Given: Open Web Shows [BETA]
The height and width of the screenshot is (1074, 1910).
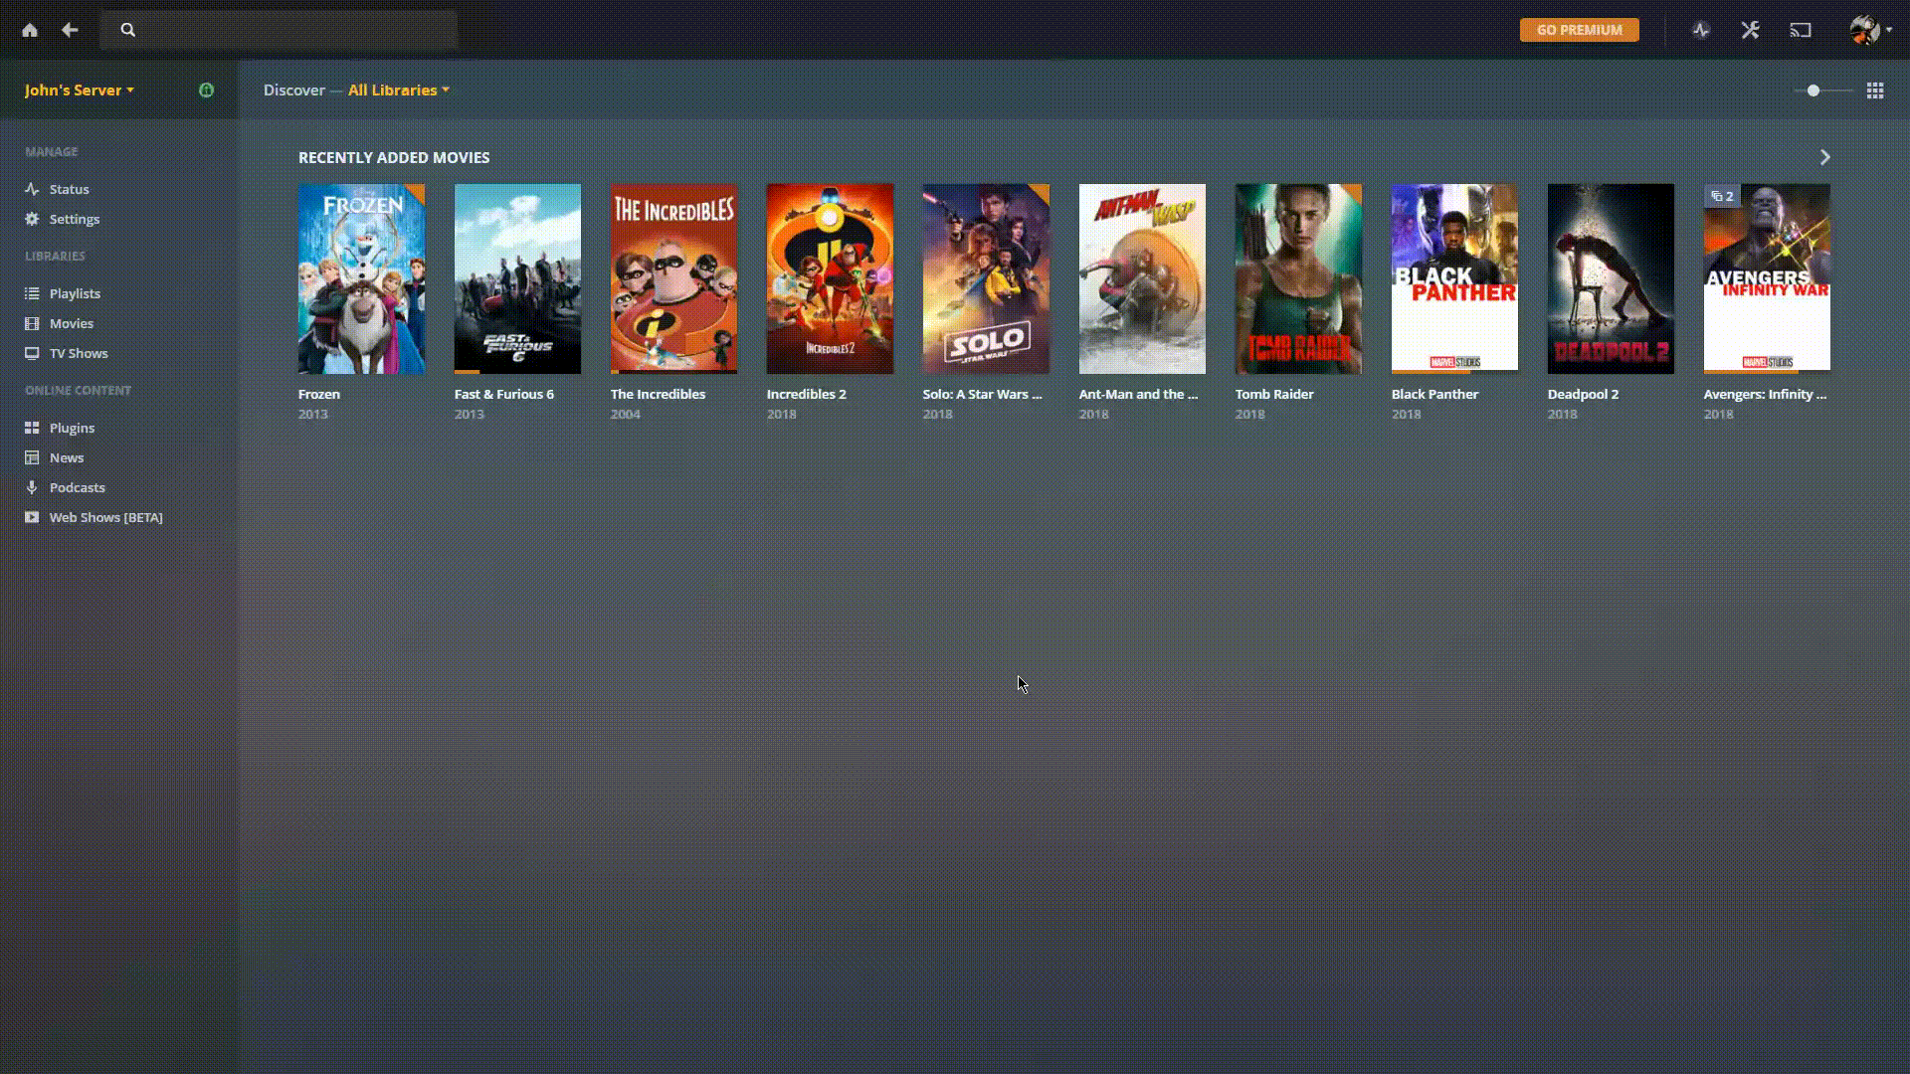Looking at the screenshot, I should tap(106, 517).
